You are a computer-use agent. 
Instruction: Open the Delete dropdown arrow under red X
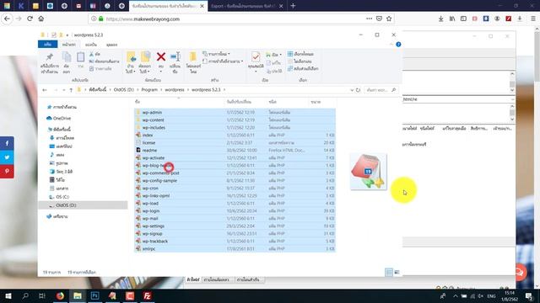(x=161, y=71)
